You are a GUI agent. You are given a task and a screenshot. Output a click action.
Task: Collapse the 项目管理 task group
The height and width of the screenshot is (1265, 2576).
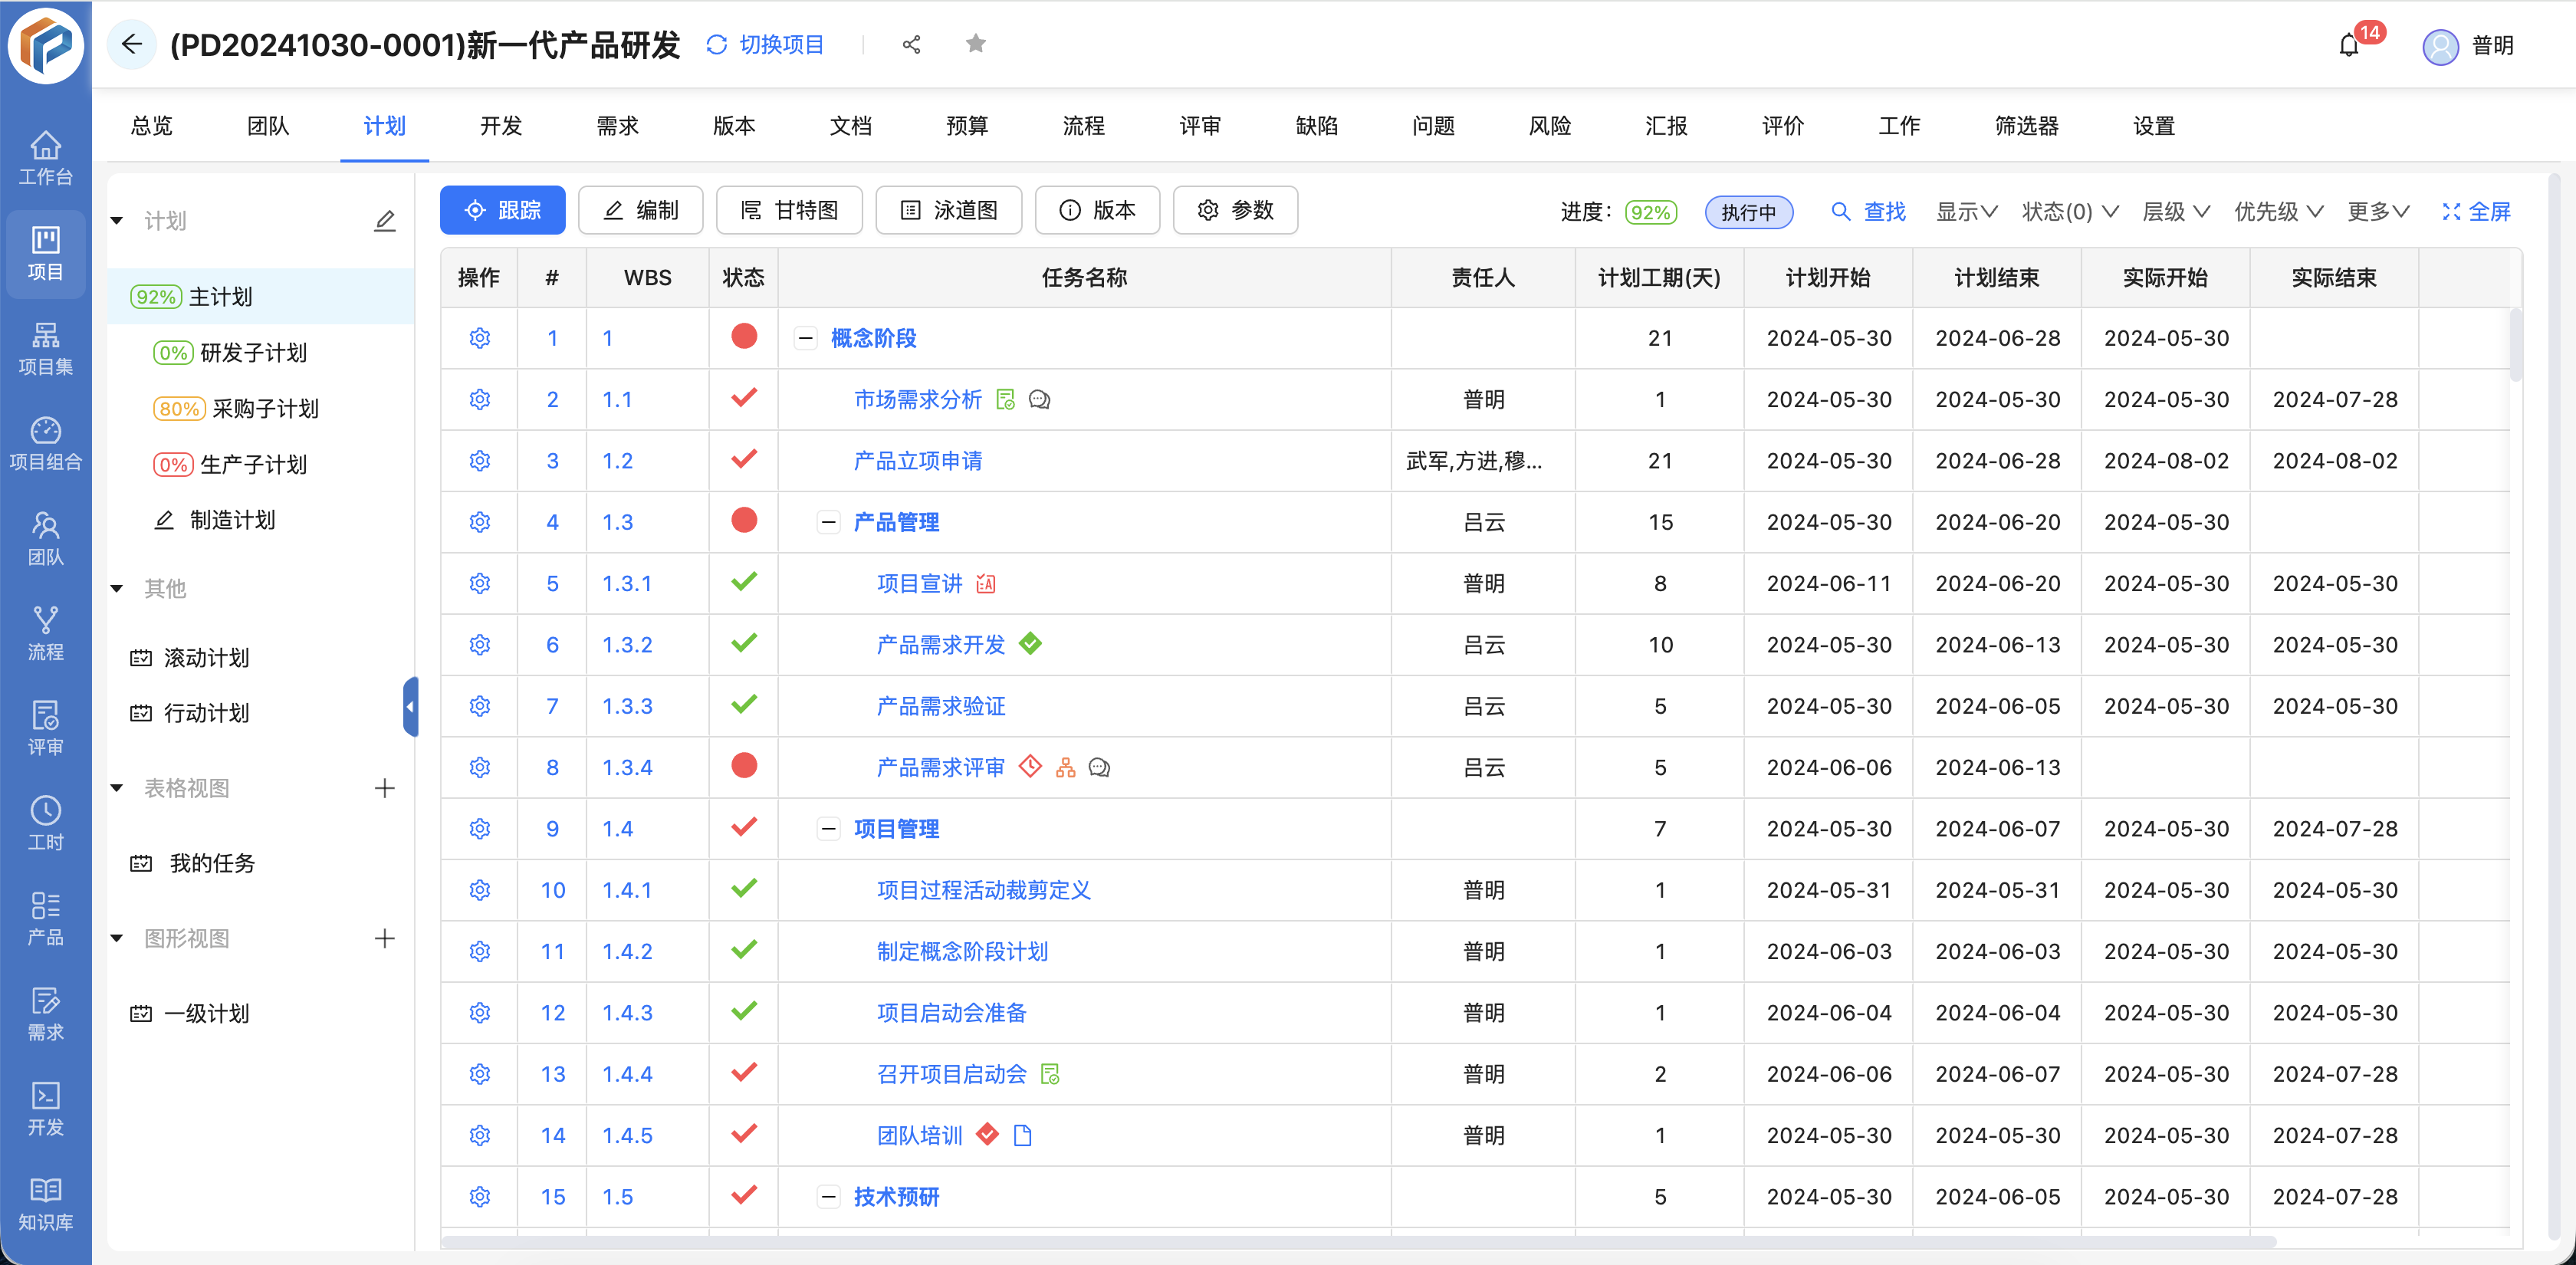(828, 829)
